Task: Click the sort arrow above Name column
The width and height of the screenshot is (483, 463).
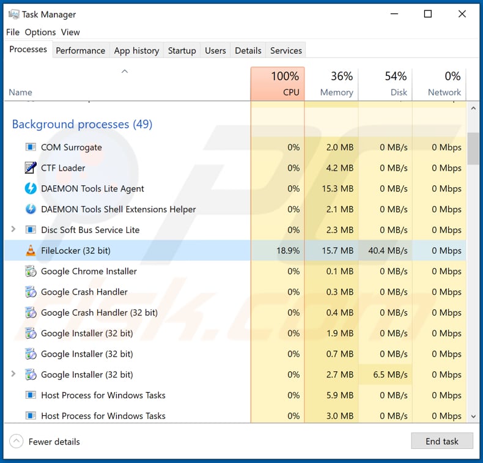Action: point(125,72)
